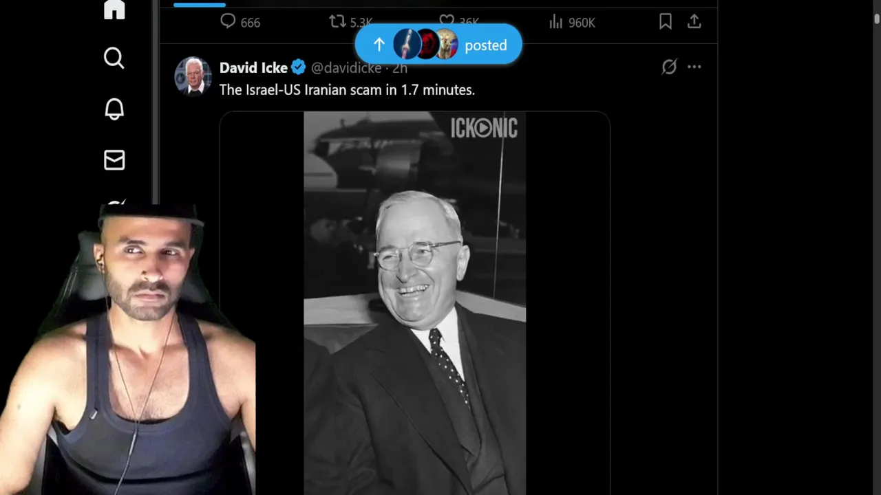Viewport: 881px width, 495px height.
Task: Open the 2h timestamp of the tweet
Action: coord(400,67)
